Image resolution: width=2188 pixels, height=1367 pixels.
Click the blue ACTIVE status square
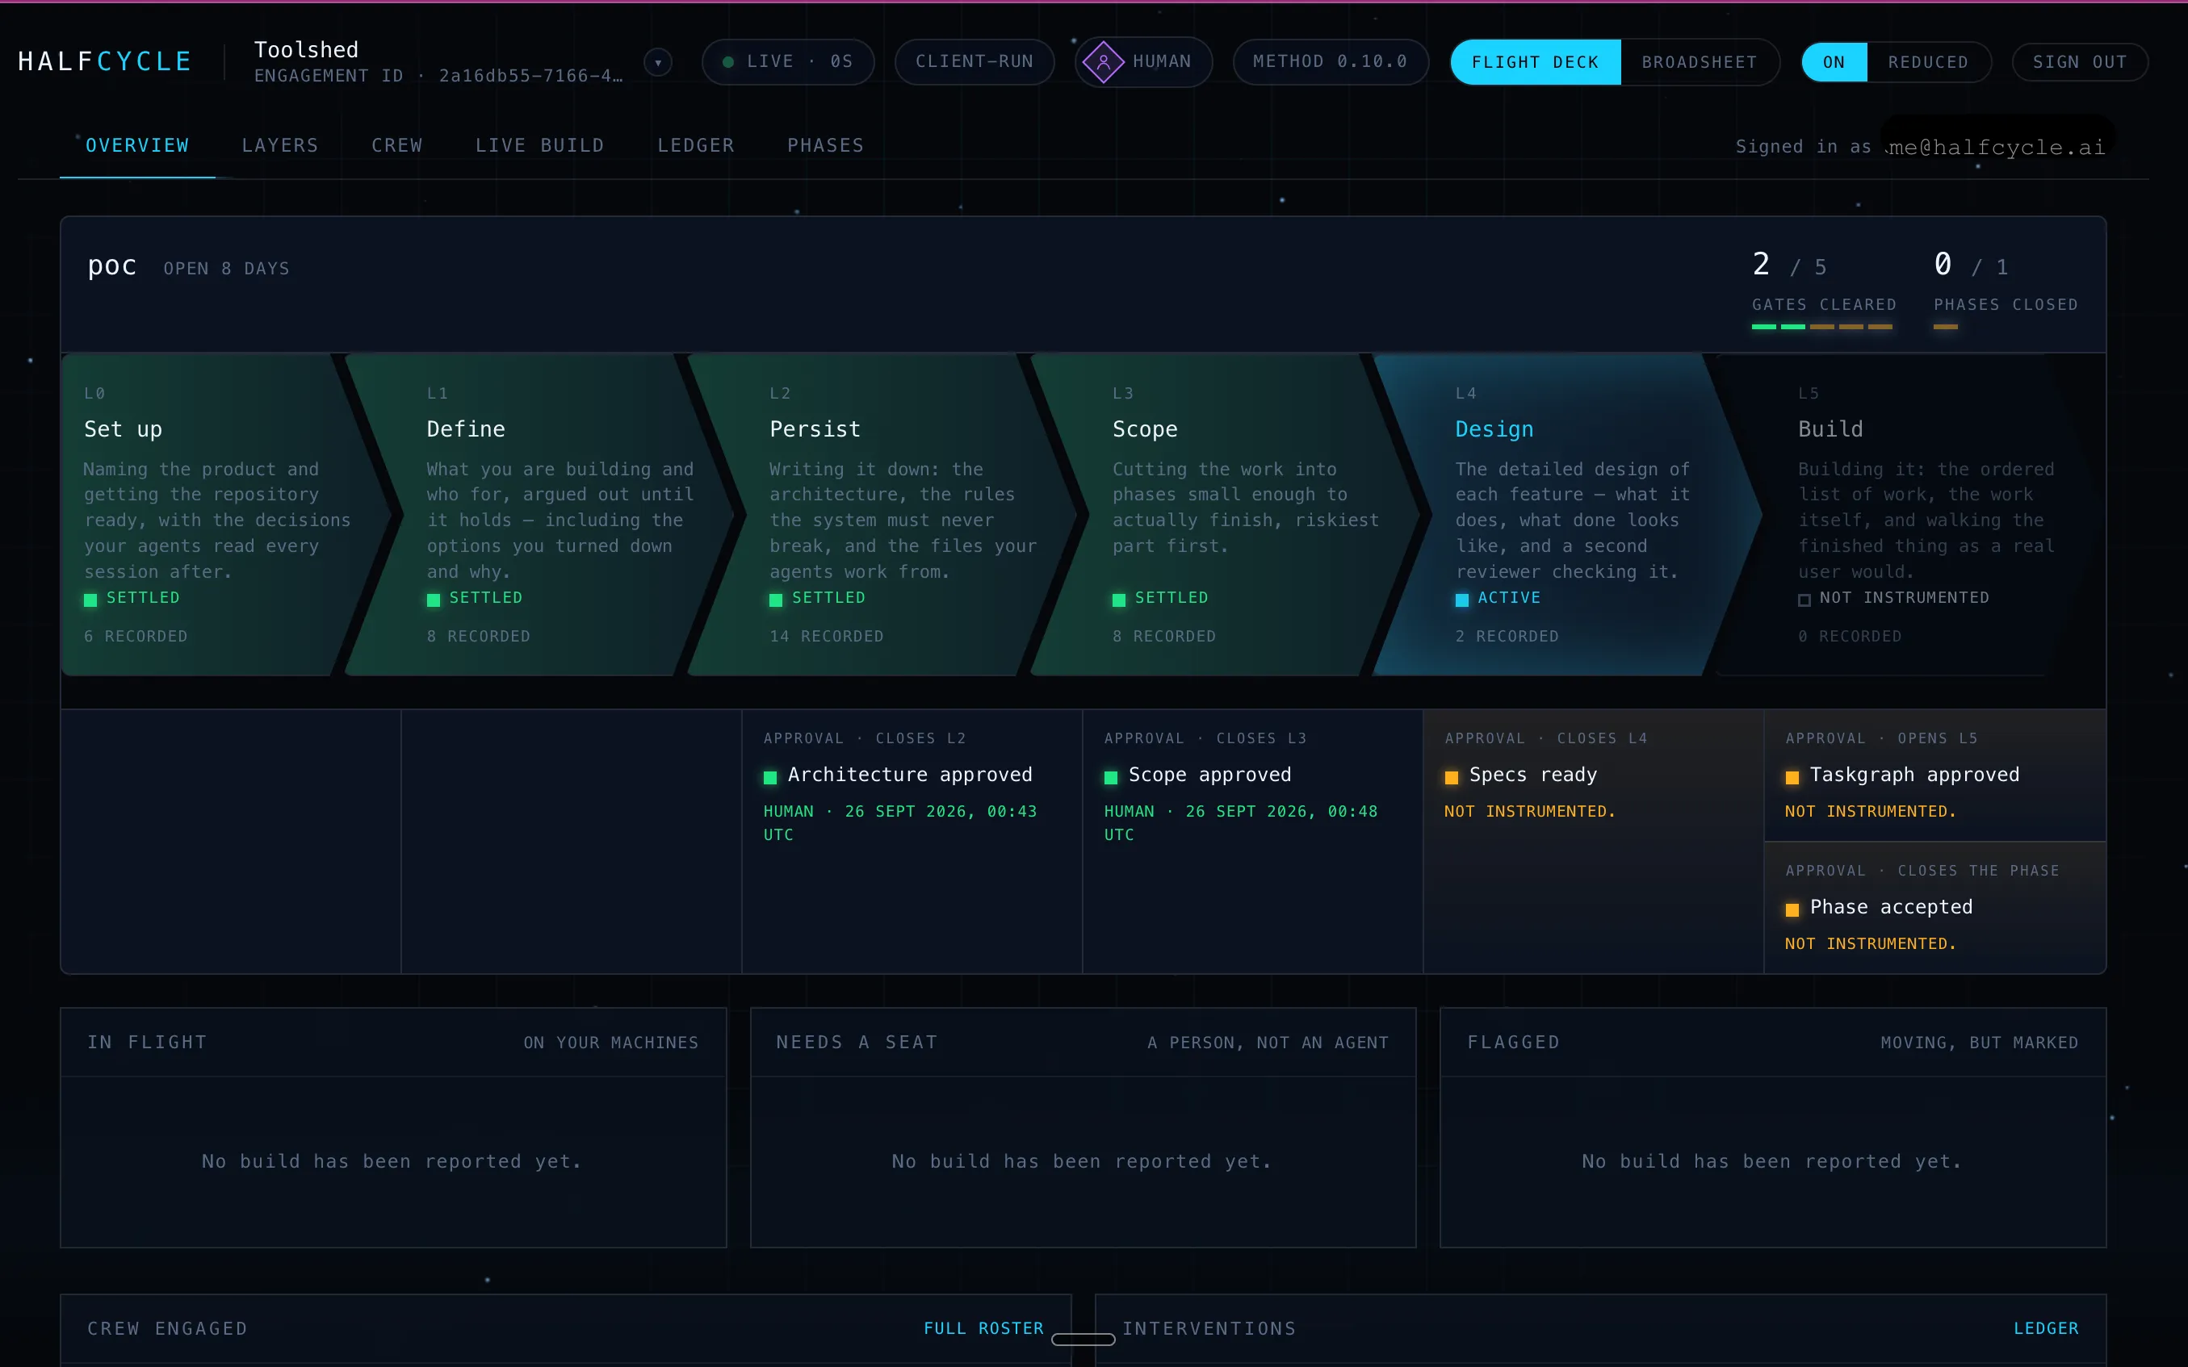coord(1461,600)
